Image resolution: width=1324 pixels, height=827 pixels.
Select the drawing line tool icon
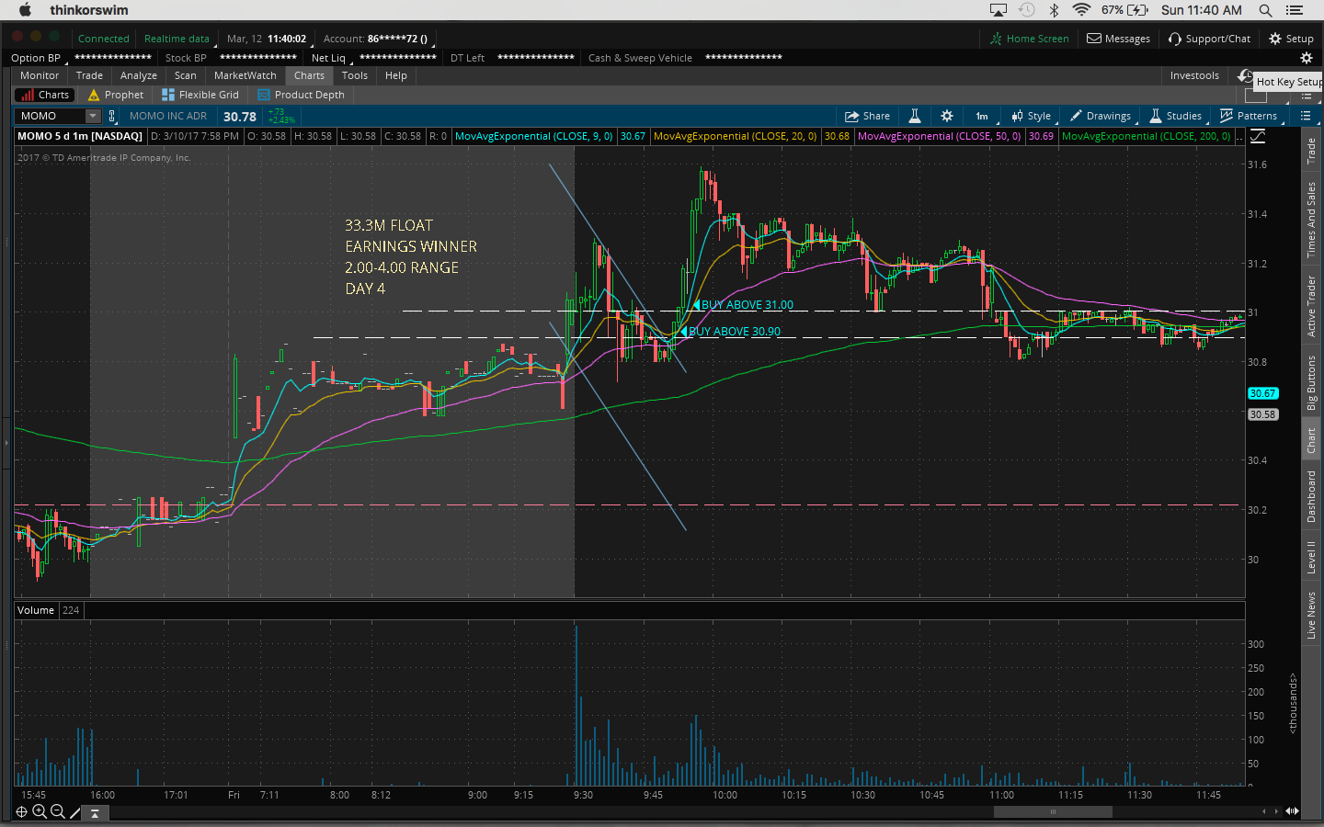[75, 811]
